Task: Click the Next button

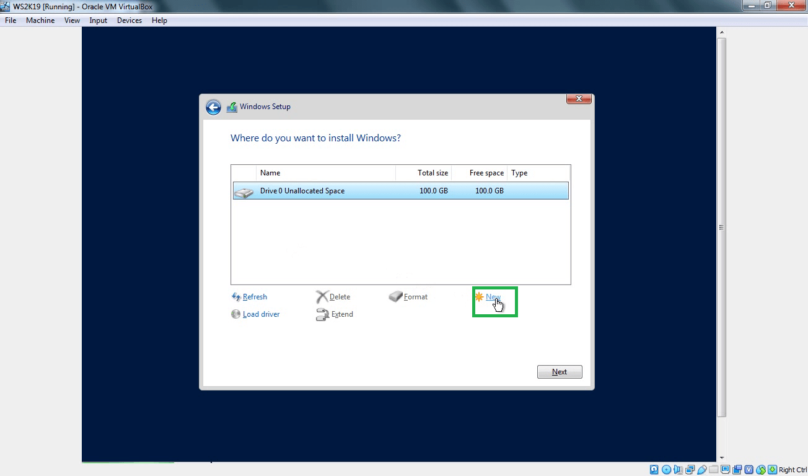Action: coord(560,372)
